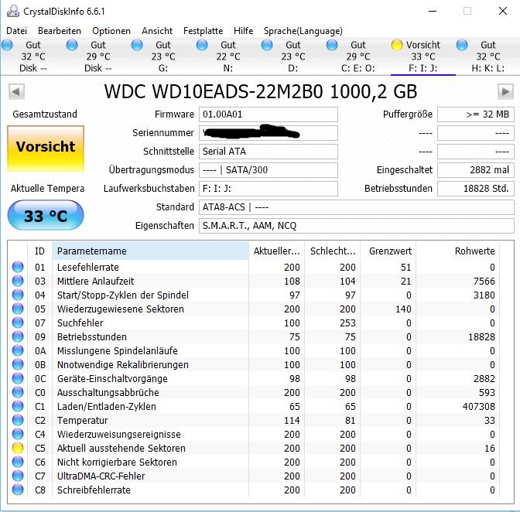Click the Übertragungsmodus field SATA/300

[269, 170]
